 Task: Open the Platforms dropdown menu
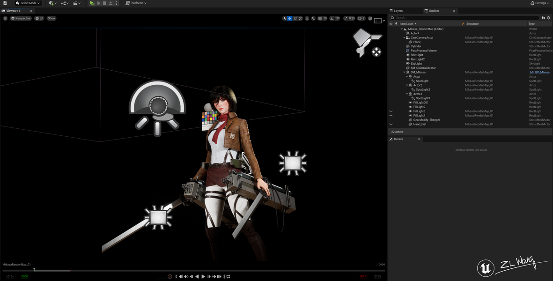point(136,3)
